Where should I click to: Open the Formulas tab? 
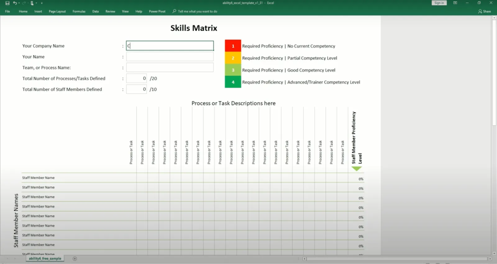pos(79,11)
